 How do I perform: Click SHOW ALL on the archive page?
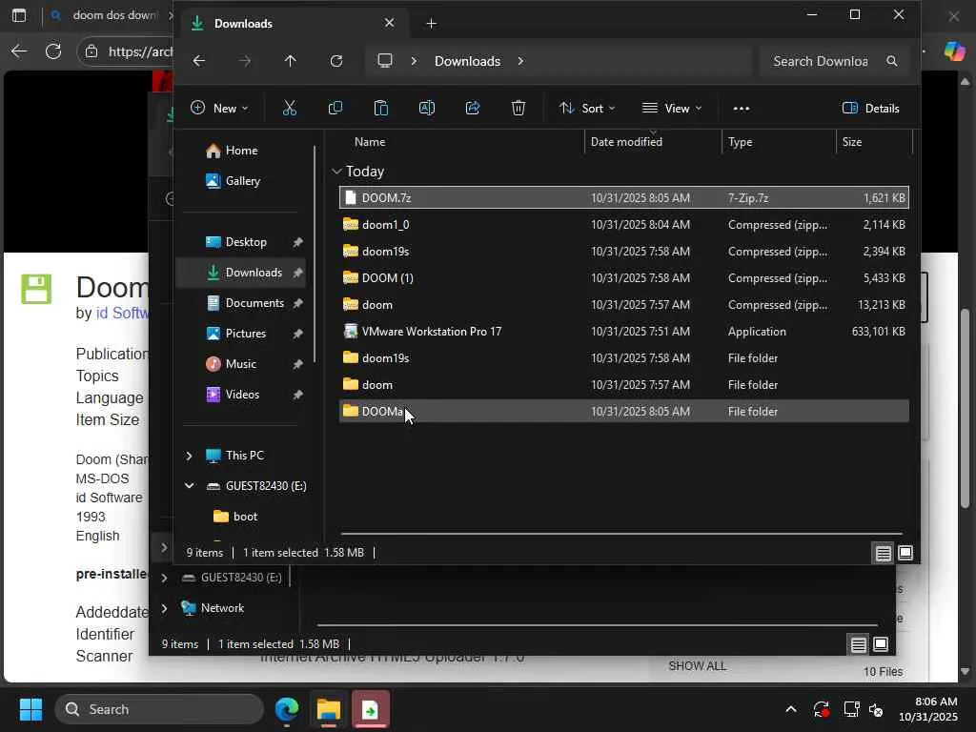point(697,666)
